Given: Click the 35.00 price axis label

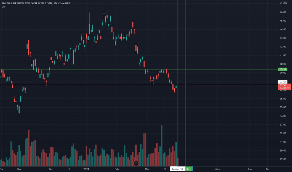Looking at the screenshot, I should 283,107.
